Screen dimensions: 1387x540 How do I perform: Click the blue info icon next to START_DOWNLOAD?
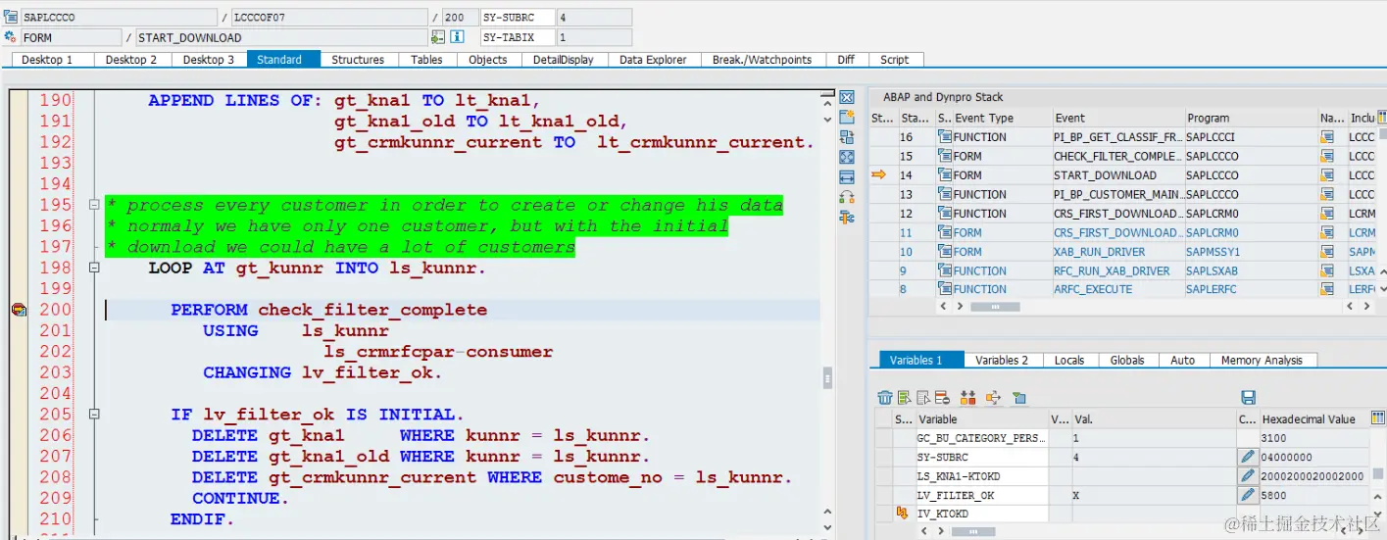pos(457,37)
